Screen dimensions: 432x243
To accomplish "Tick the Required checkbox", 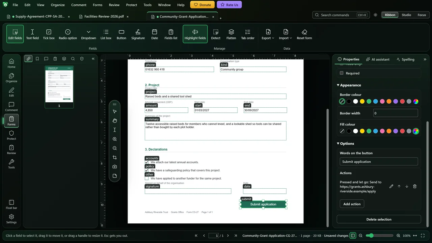I will click(x=342, y=73).
